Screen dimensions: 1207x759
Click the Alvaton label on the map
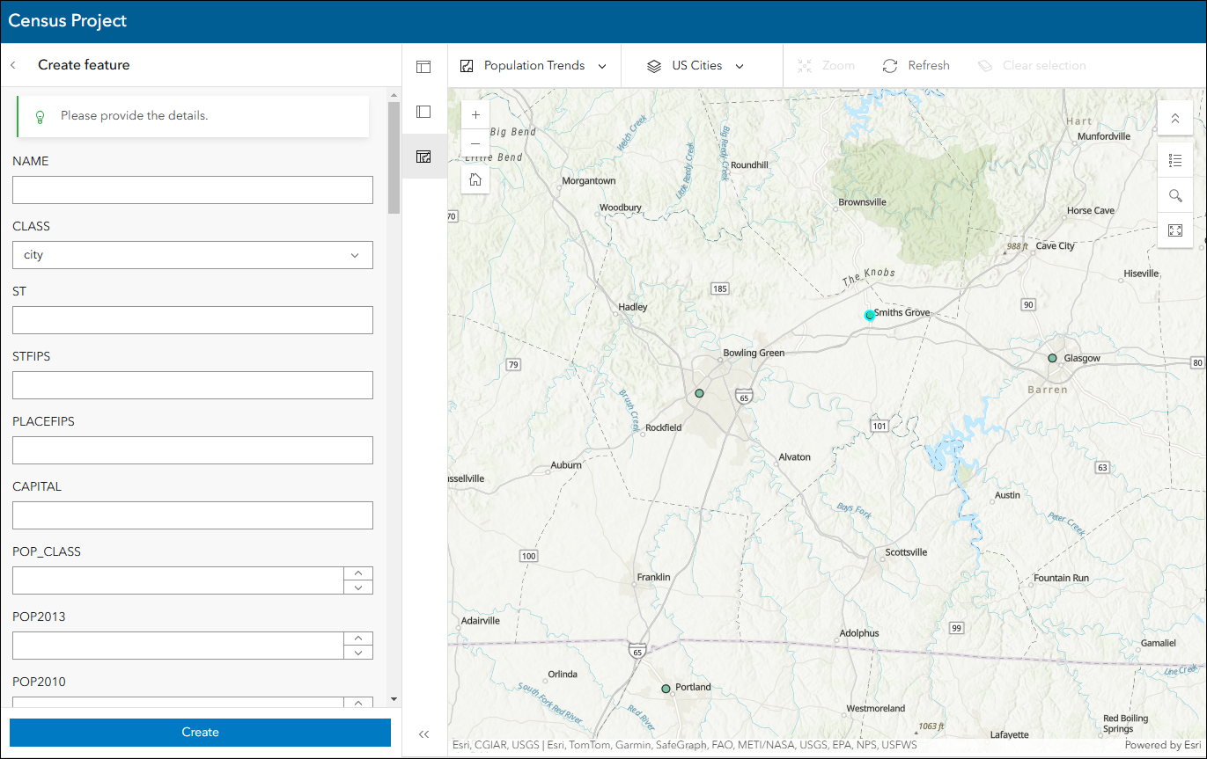795,457
